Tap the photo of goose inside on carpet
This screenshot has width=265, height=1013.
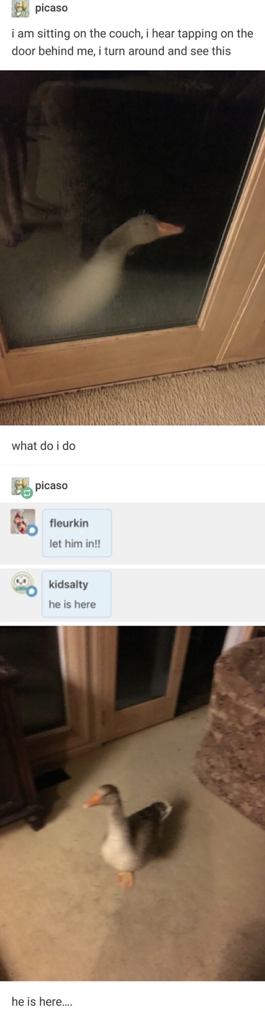click(132, 803)
